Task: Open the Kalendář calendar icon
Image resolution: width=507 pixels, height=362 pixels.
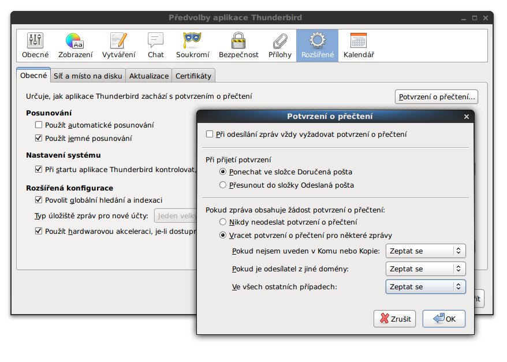Action: click(359, 46)
